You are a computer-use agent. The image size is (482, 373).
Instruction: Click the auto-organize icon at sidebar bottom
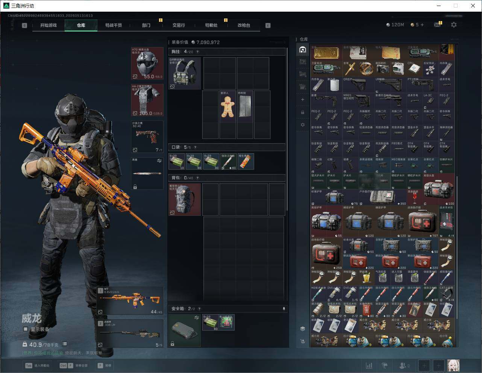303,341
